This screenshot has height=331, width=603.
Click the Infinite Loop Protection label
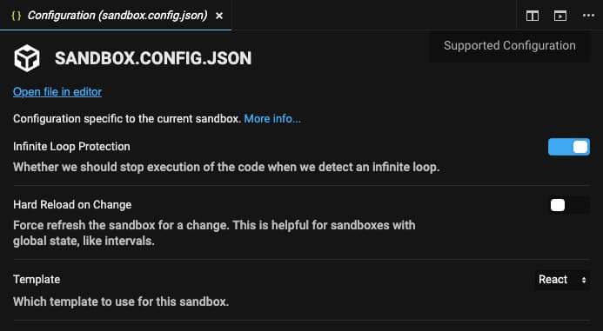click(71, 147)
